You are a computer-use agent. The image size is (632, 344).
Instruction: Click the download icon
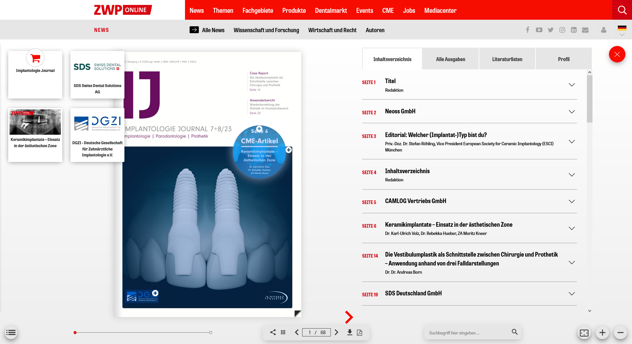click(x=350, y=332)
